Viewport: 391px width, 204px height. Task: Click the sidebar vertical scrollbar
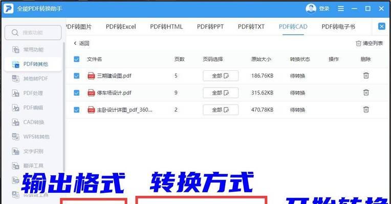point(64,107)
